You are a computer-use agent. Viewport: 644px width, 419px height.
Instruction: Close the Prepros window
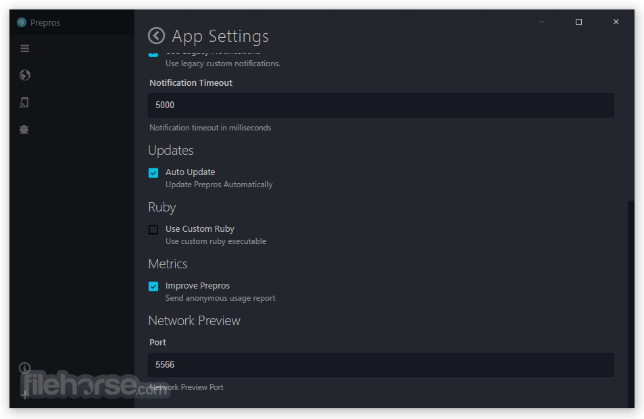pyautogui.click(x=616, y=22)
